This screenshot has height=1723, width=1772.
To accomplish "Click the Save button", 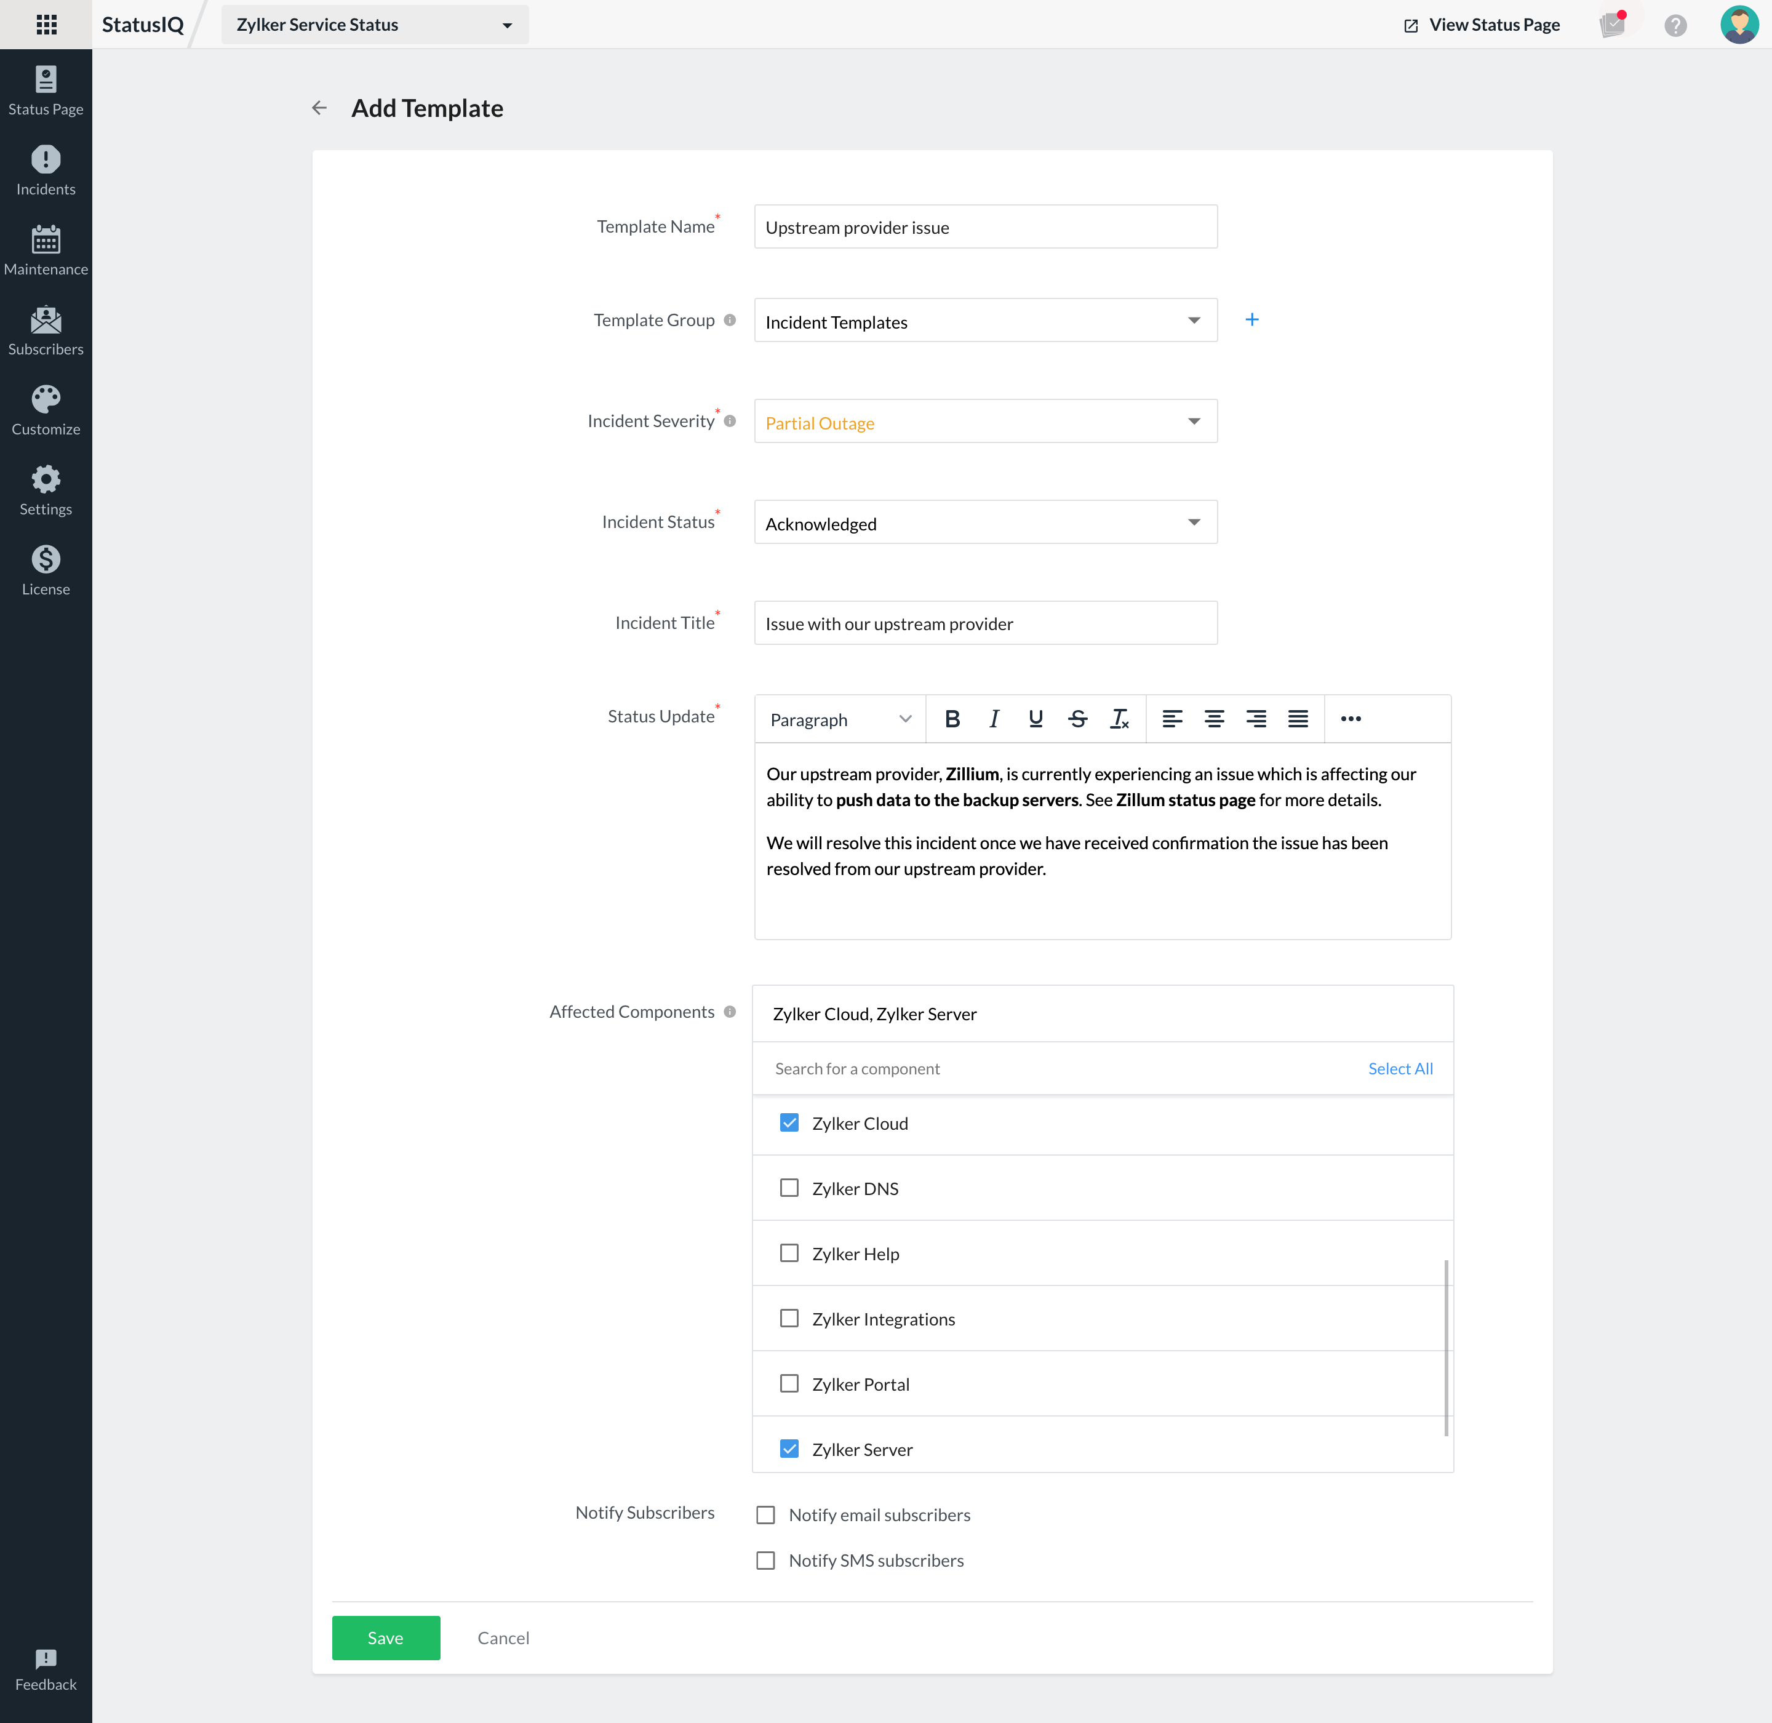I will [385, 1637].
